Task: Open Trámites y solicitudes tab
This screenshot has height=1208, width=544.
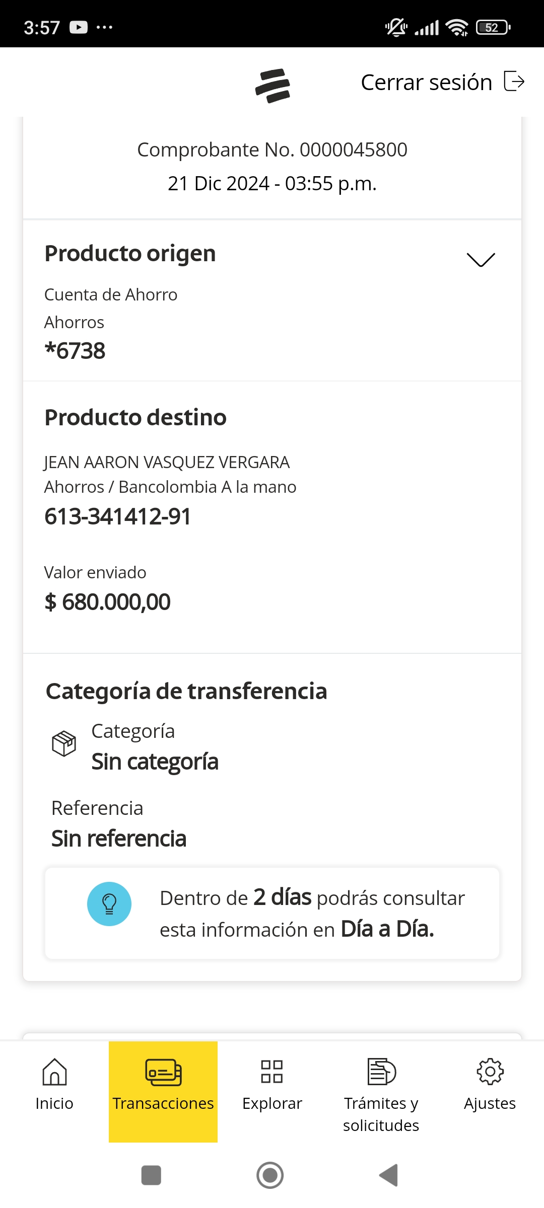Action: coord(381,1092)
